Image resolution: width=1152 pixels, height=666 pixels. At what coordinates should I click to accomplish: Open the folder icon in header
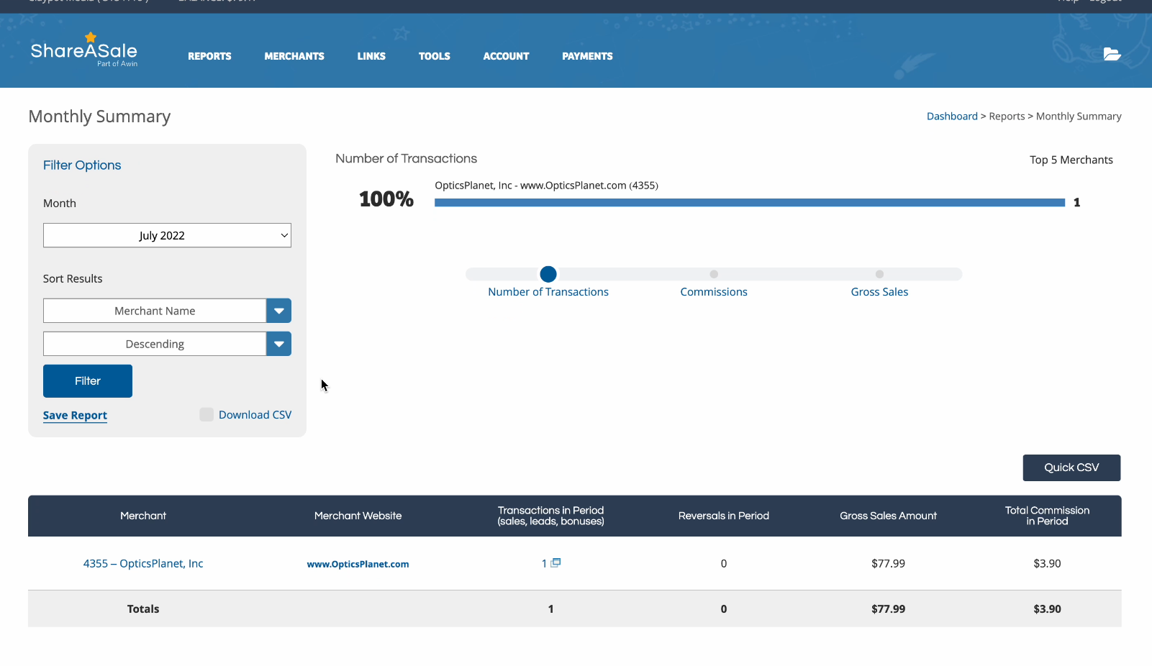click(1112, 54)
